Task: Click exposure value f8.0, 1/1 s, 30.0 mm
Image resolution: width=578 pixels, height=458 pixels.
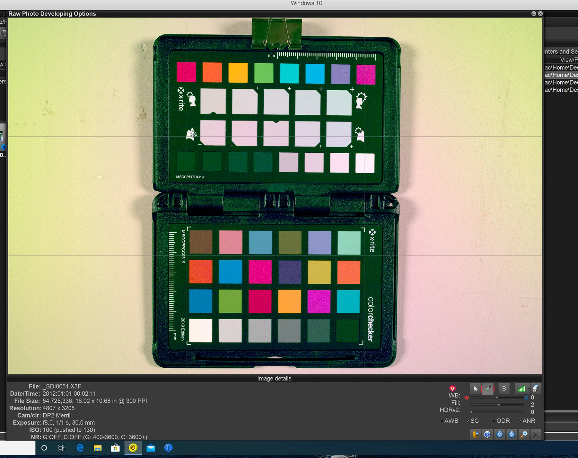Action: (69, 423)
